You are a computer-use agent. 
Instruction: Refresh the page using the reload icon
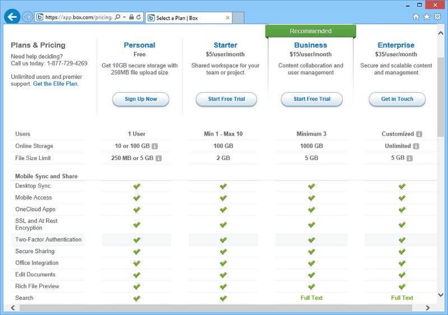[x=139, y=17]
